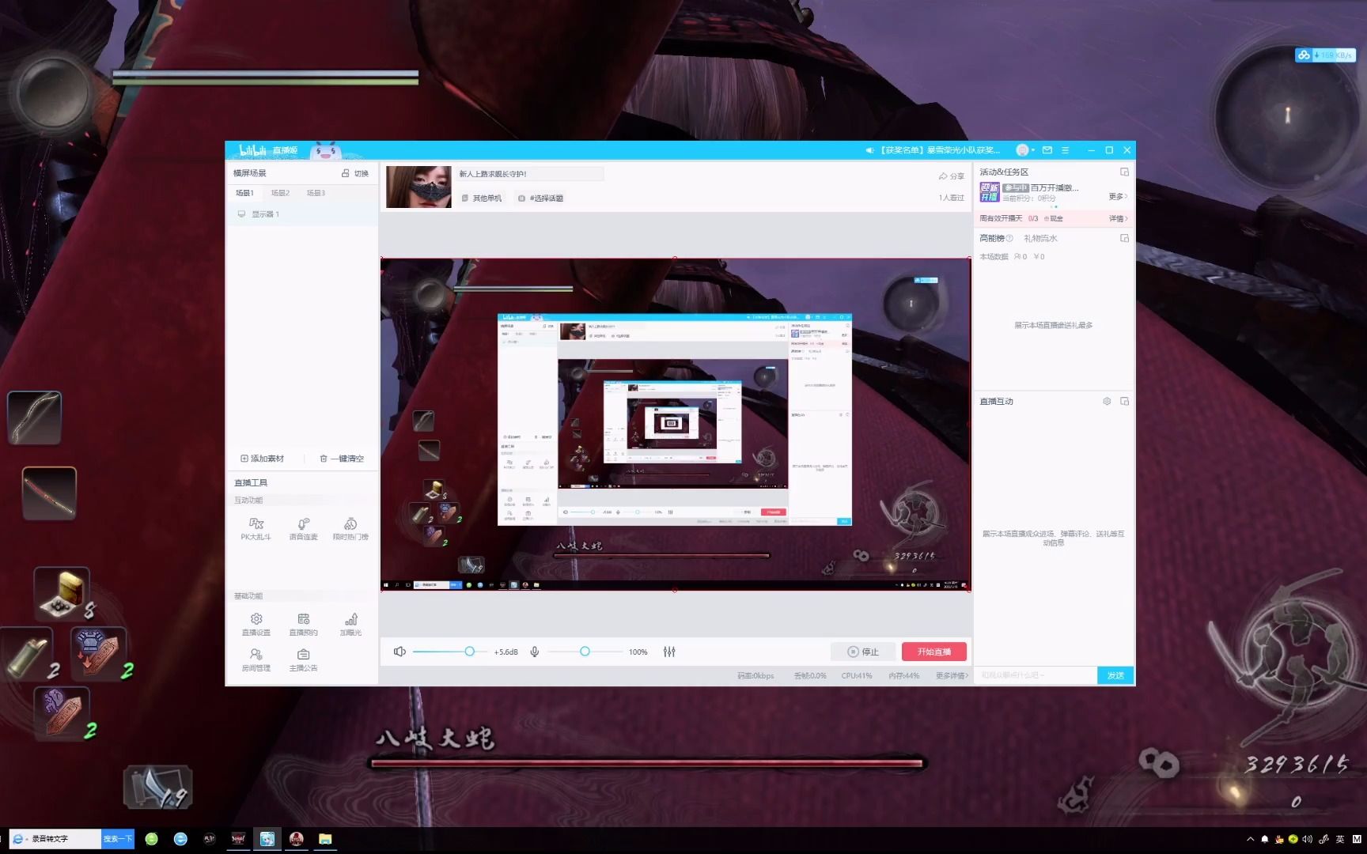
Task: Pop out the 高能榜 panel
Action: (1125, 238)
